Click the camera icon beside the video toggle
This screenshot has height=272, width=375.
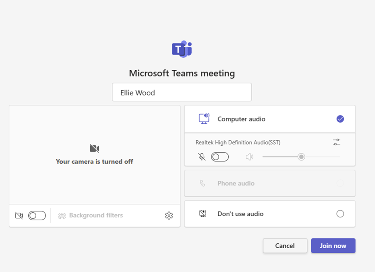[x=19, y=215]
